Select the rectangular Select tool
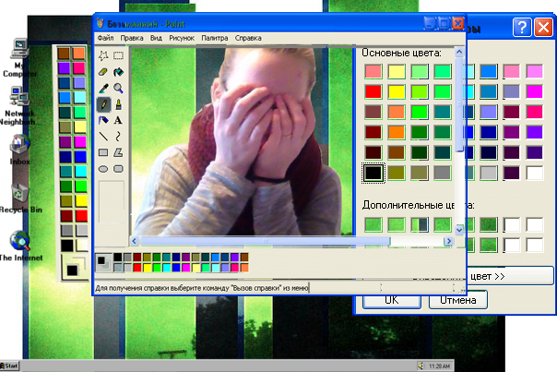Image resolution: width=557 pixels, height=372 pixels. click(x=118, y=55)
